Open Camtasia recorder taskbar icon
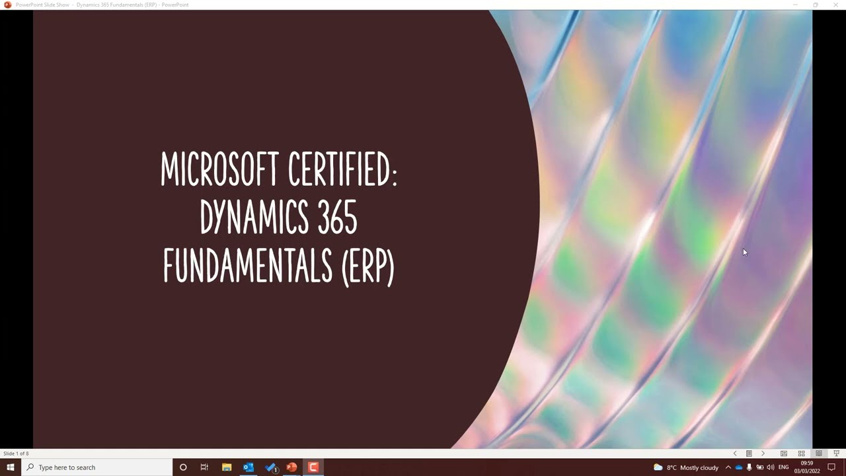This screenshot has width=846, height=476. pos(313,467)
